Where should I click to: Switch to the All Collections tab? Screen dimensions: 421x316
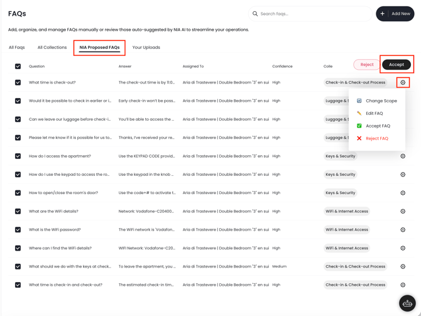click(52, 48)
